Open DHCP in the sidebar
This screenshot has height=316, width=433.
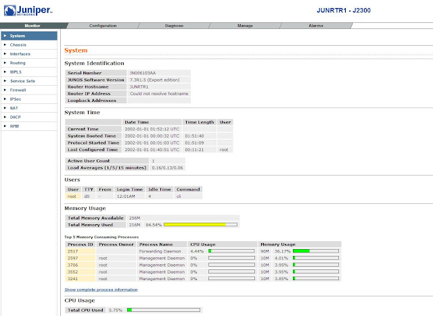(x=29, y=117)
